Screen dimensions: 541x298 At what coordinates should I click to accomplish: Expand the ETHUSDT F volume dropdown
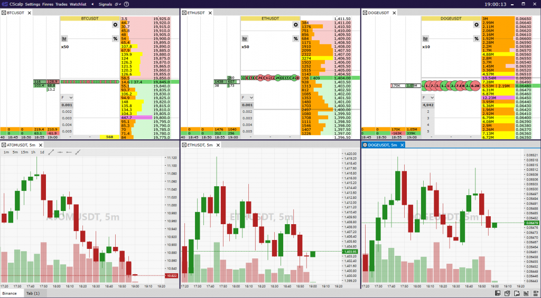[247, 98]
